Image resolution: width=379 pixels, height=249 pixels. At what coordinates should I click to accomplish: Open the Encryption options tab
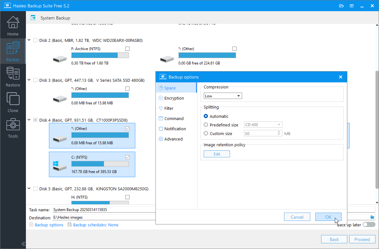[x=176, y=98]
